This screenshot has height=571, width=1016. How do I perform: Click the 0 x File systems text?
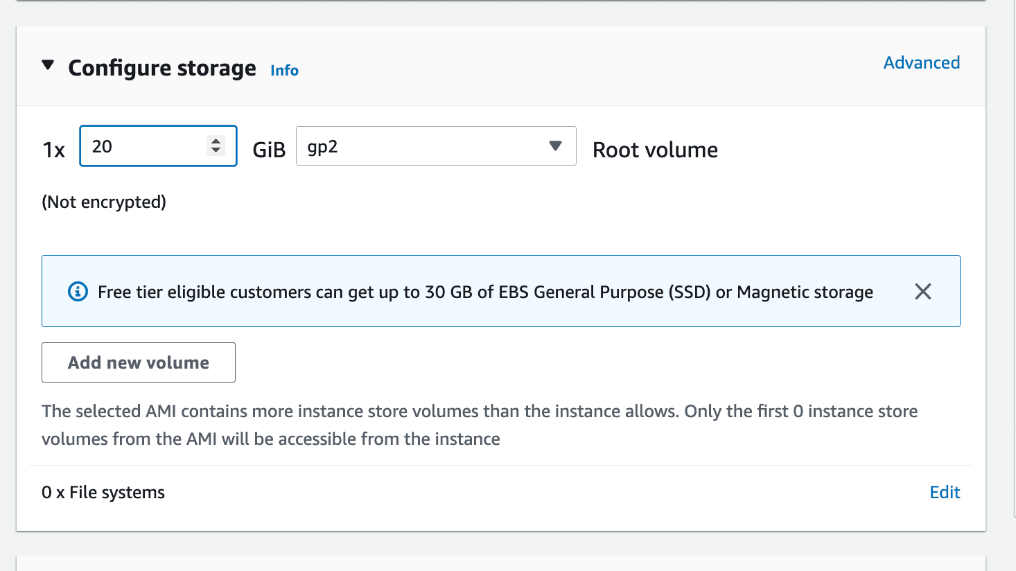point(103,492)
